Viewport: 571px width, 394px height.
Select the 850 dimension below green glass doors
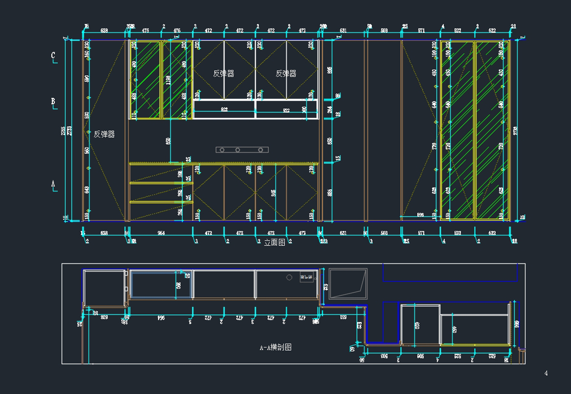[168, 141]
